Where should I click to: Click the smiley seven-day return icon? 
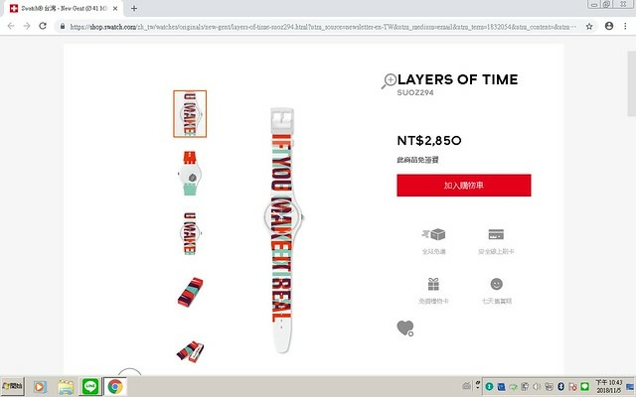coord(497,284)
